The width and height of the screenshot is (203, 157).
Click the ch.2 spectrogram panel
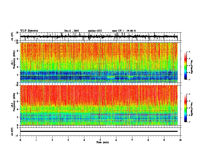point(99,105)
